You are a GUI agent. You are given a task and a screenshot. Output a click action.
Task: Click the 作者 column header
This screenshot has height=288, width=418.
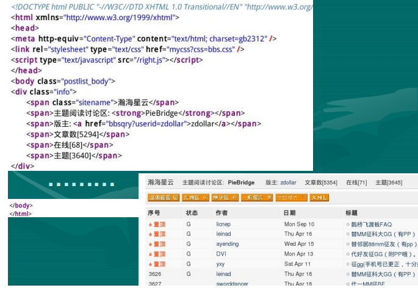pyautogui.click(x=222, y=213)
